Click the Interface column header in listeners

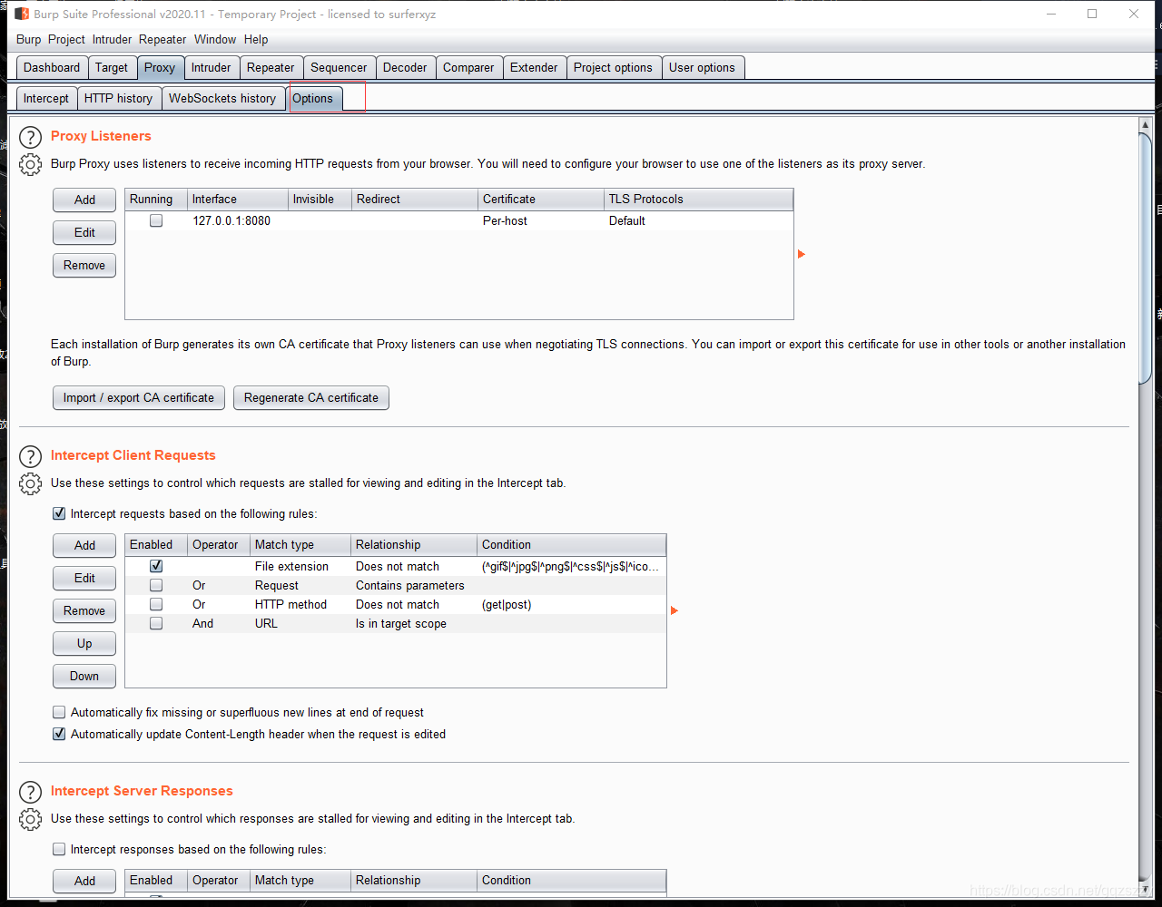tap(237, 199)
